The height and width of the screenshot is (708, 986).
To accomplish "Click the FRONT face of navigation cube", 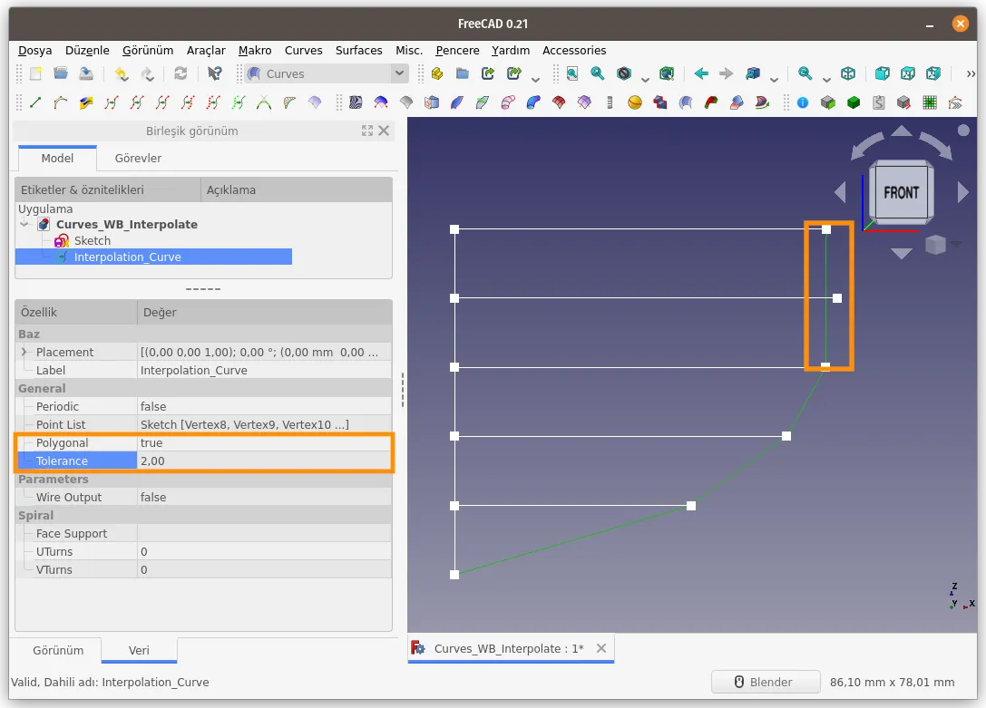I will 901,192.
